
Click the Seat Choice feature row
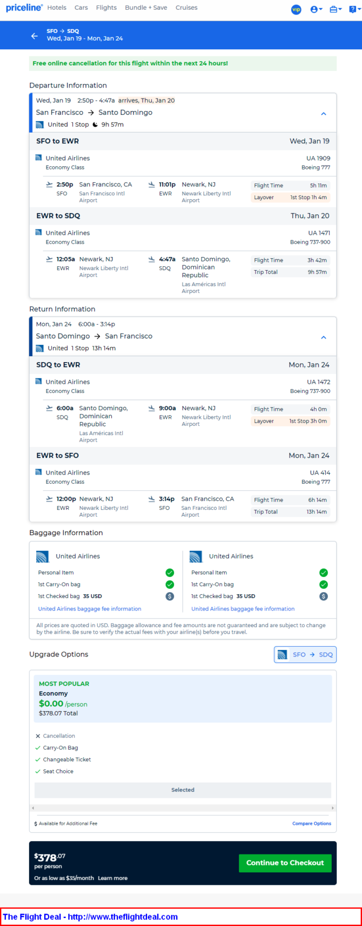pyautogui.click(x=54, y=772)
